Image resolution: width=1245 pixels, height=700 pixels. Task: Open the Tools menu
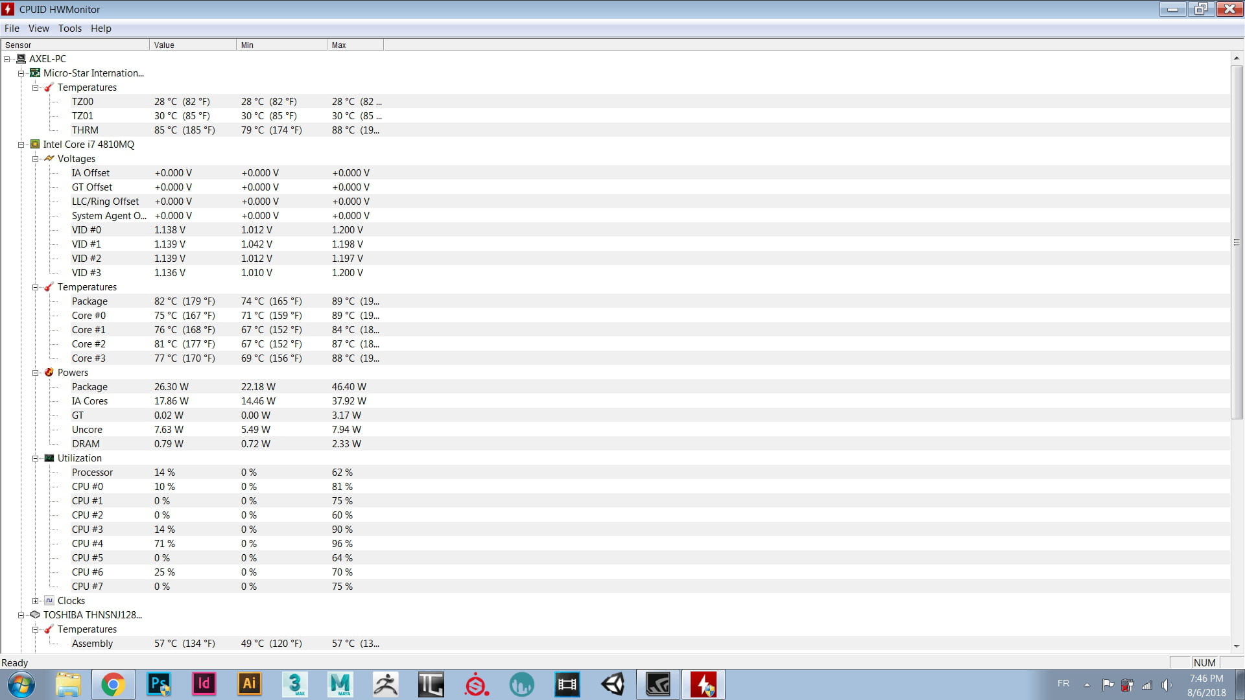point(70,29)
